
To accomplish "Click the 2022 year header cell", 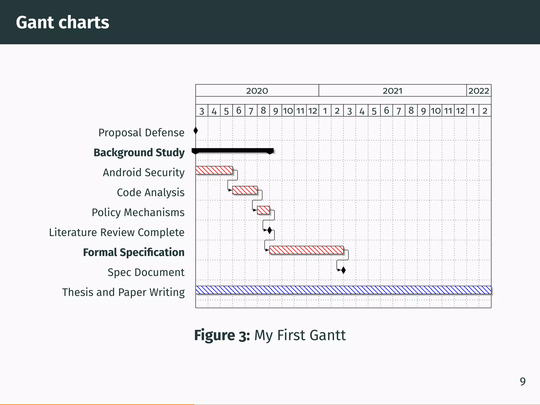I will (x=479, y=91).
